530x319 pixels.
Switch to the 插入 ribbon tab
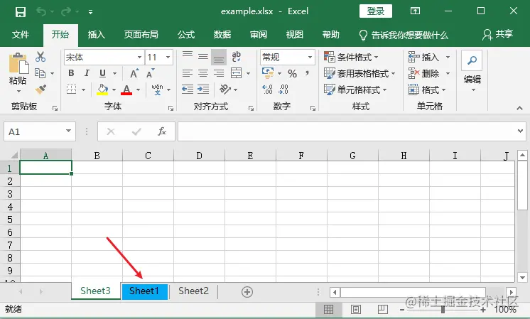coord(97,35)
